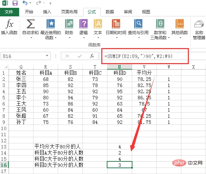The height and width of the screenshot is (174, 206).
Task: Switch to the Page Layout (页面布局) tab
Action: [69, 12]
